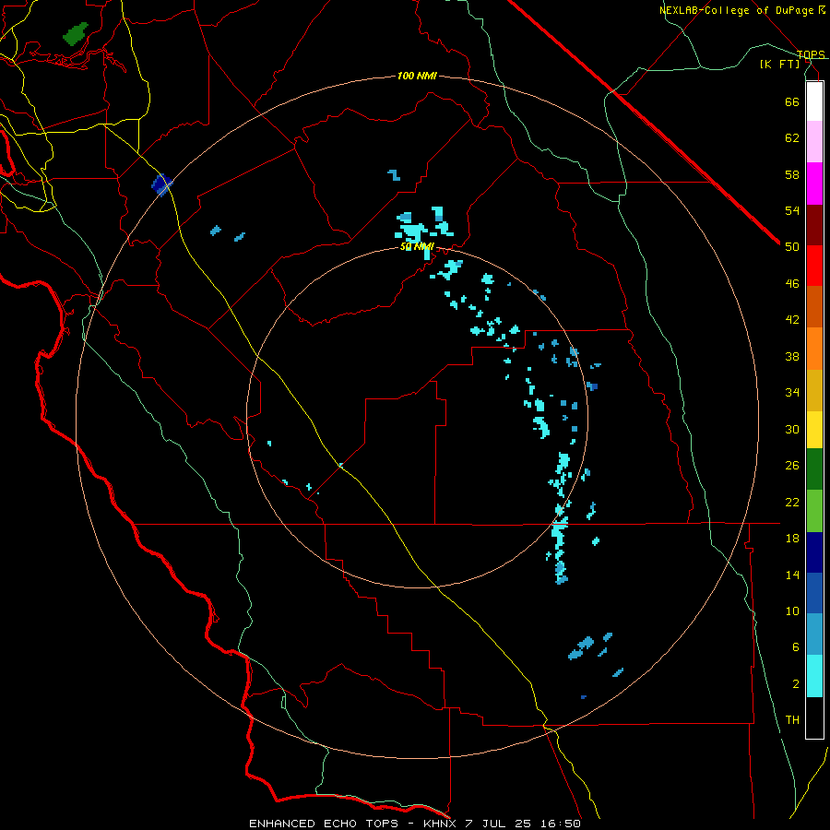Click the cyan swatch near 2
The width and height of the screenshot is (830, 830).
[814, 676]
